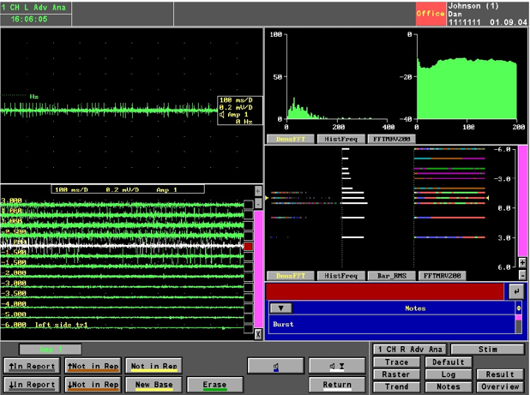Click the minus zoom button above the trace list
Screen dimensions: 530x395
[258, 204]
